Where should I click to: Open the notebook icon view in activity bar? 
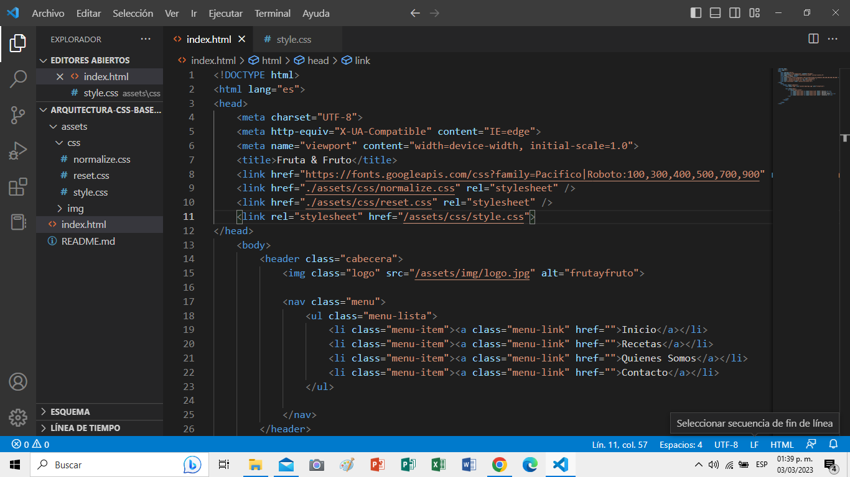click(x=18, y=222)
